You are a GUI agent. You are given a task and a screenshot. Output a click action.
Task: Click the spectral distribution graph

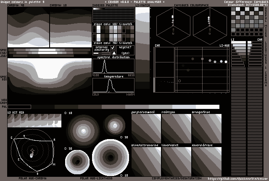[113, 66]
